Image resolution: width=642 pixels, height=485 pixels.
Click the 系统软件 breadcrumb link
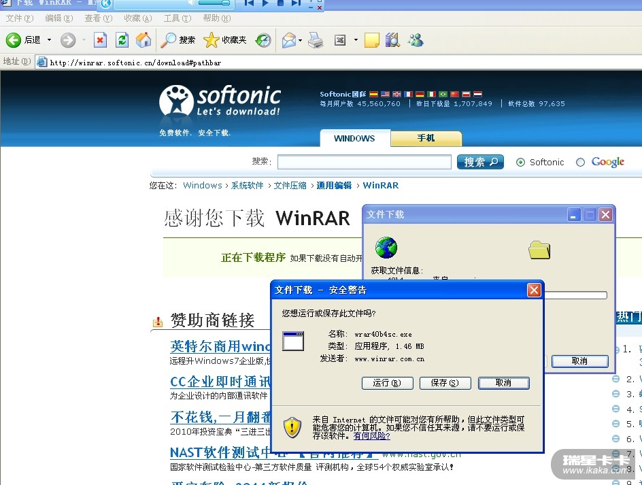click(x=248, y=186)
